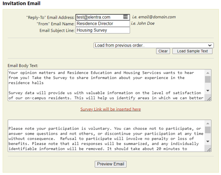Viewport: 221px width, 175px height.
Task: Click the lower textarea scroll up arrow
Action: pos(208,123)
